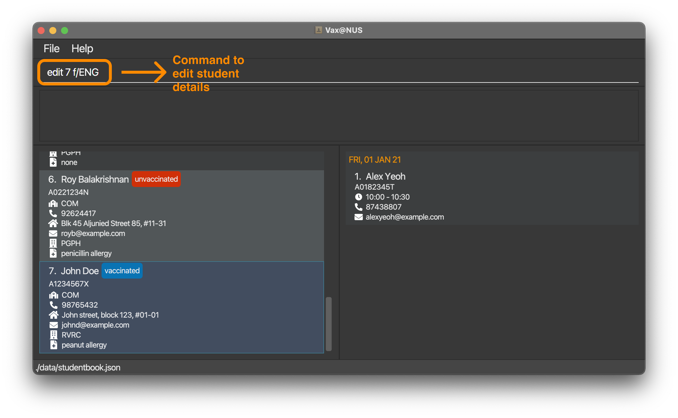
Task: Click envelope icon beside royb@example.com
Action: click(53, 233)
